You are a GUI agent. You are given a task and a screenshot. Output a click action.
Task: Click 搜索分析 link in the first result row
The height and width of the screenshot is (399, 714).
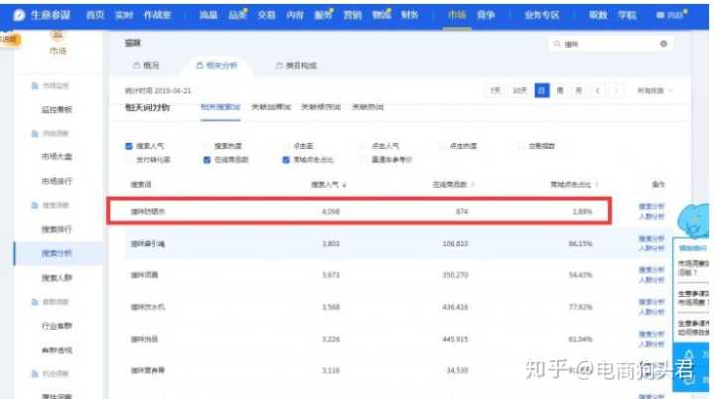click(651, 206)
